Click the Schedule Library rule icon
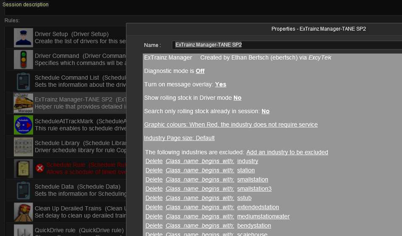The height and width of the screenshot is (236, 402). click(23, 147)
